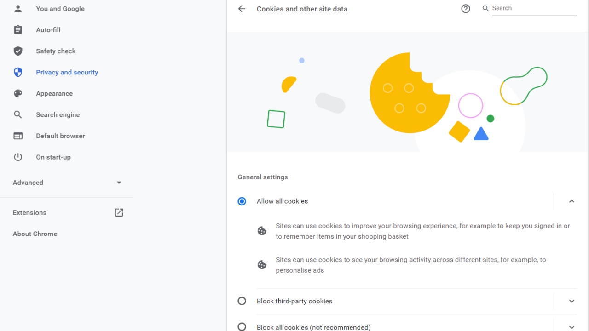Viewport: 589px width, 331px height.
Task: Click the On start-up power icon
Action: click(x=18, y=157)
